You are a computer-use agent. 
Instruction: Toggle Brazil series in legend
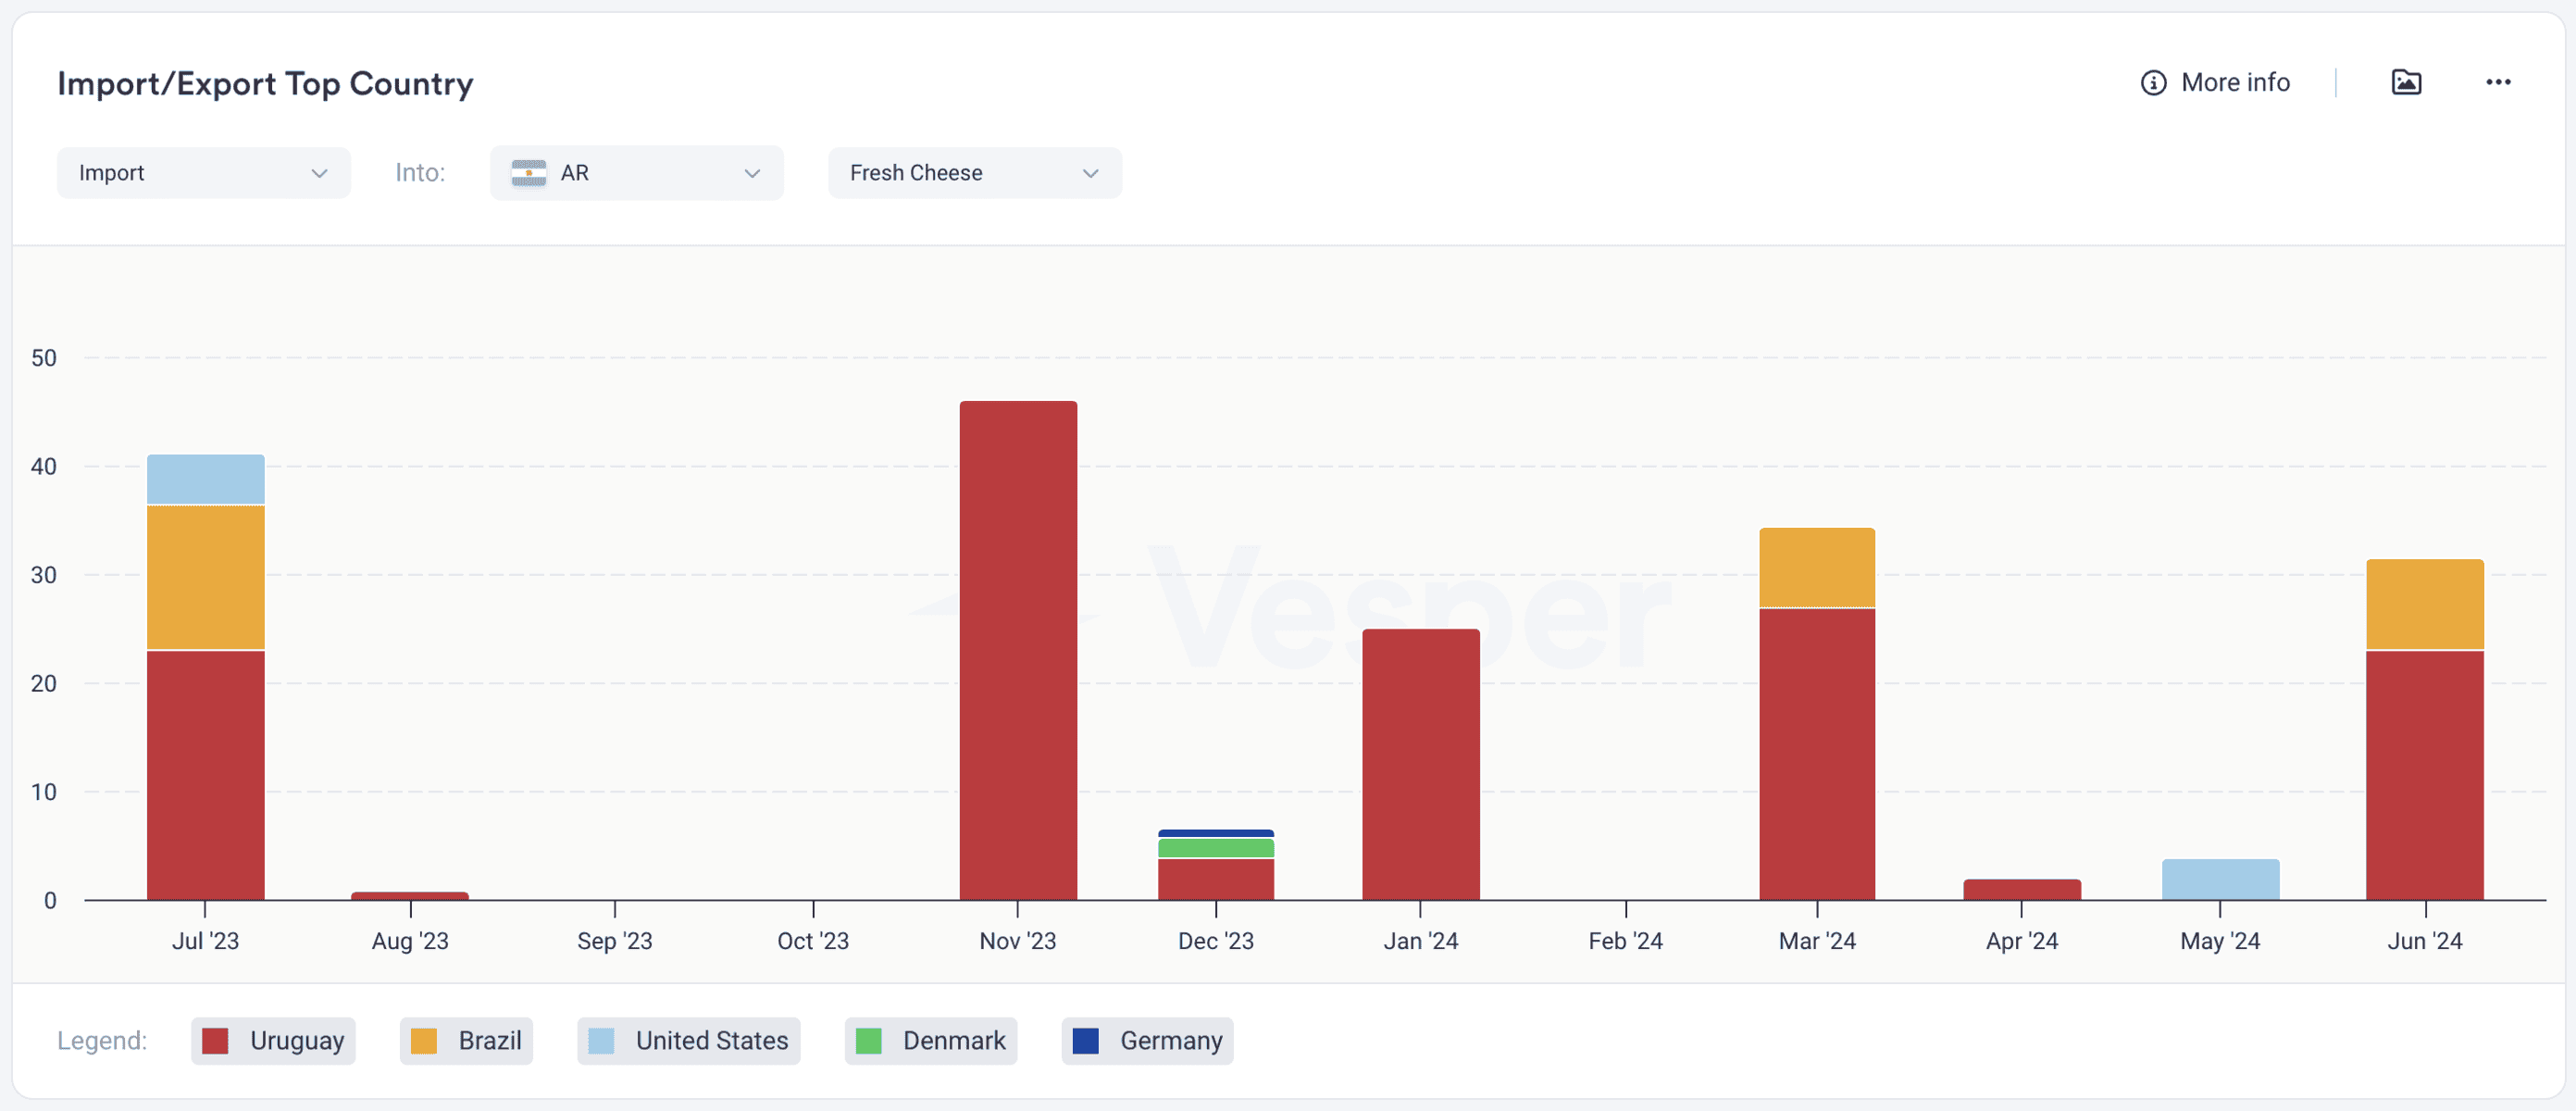point(466,1041)
